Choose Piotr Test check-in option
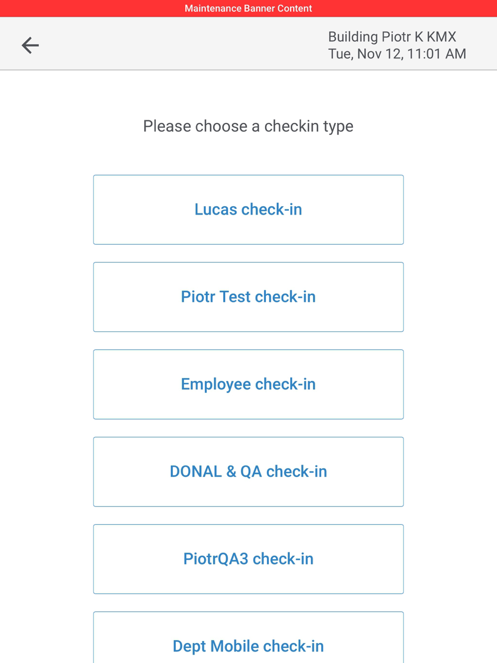Image resolution: width=497 pixels, height=663 pixels. (x=248, y=297)
